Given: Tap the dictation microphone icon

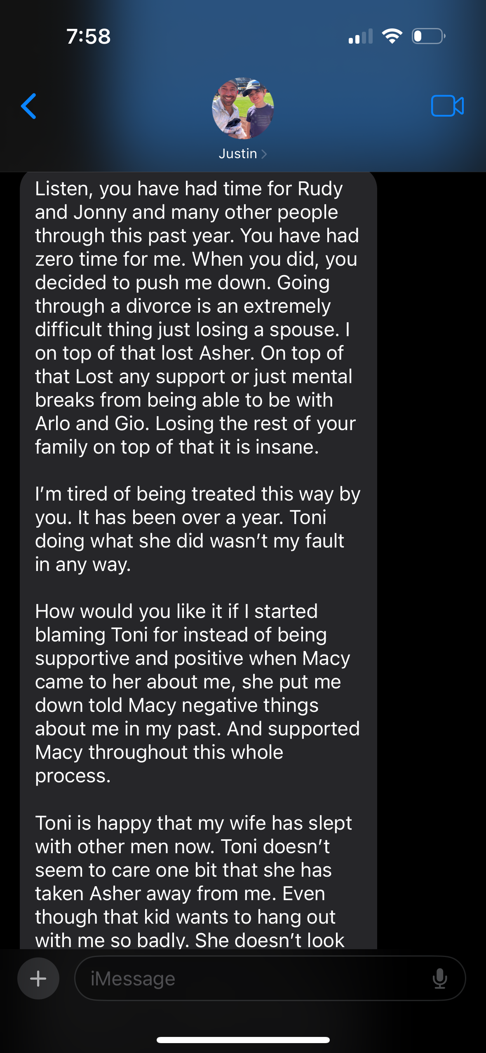Looking at the screenshot, I should click(440, 978).
